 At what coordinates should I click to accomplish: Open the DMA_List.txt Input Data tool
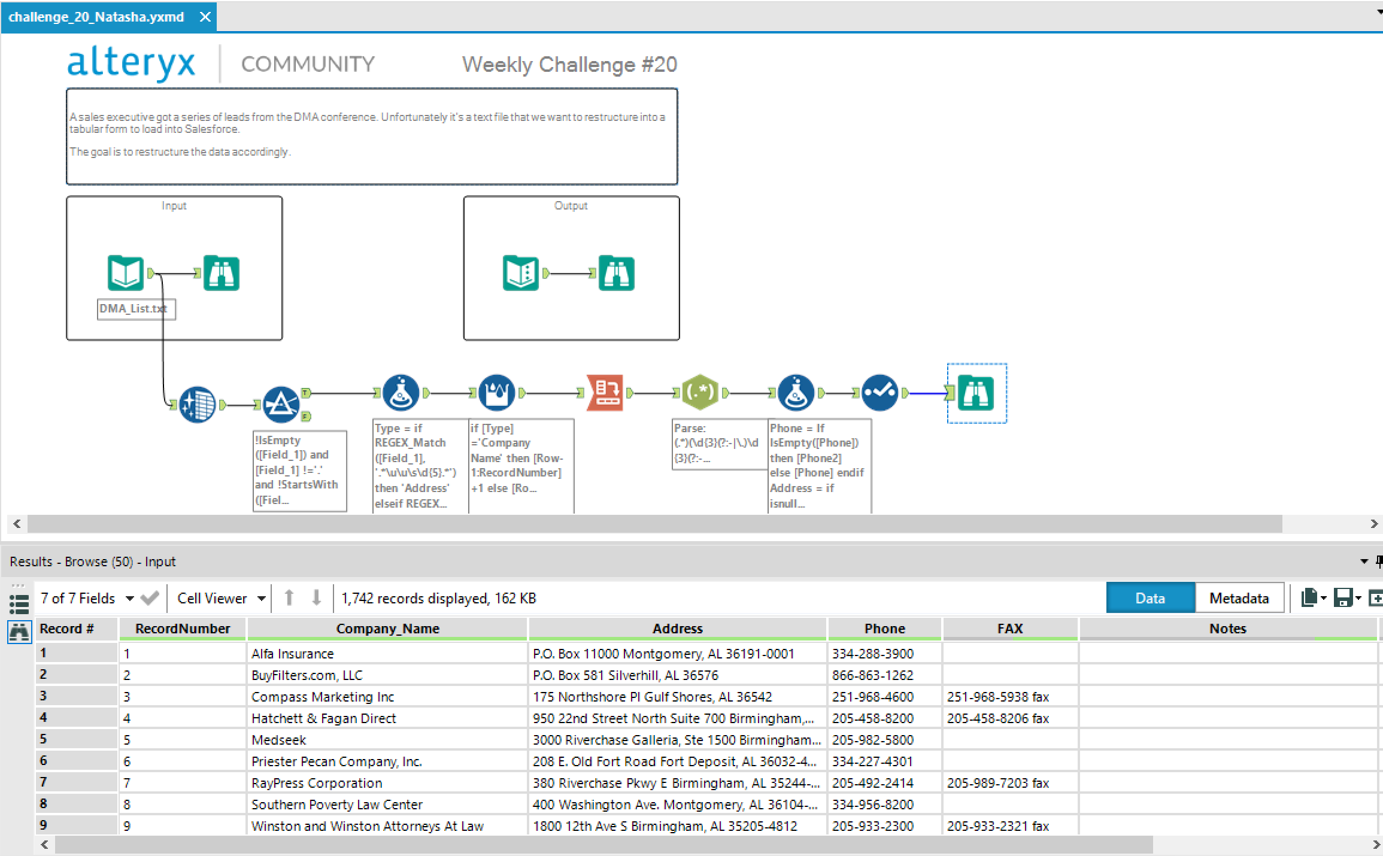click(125, 273)
